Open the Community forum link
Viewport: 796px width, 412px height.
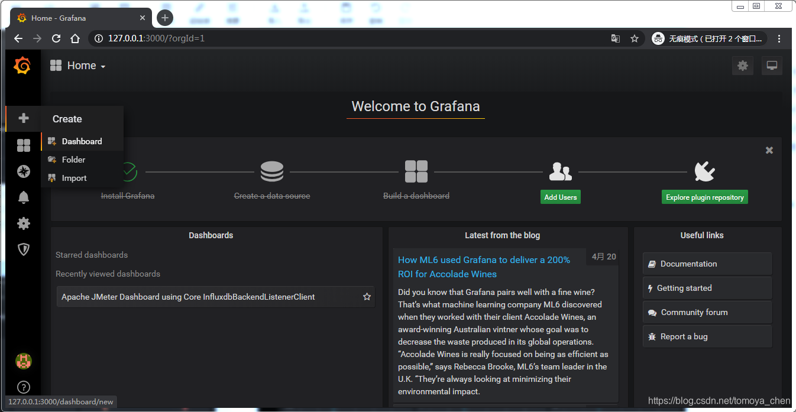coord(707,312)
